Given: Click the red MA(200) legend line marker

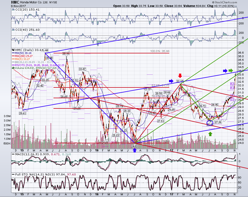Looking at the screenshot, I should [13, 56].
